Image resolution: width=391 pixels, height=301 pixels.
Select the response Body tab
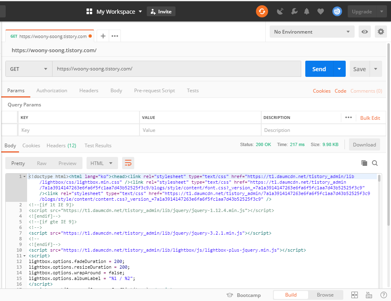point(10,146)
